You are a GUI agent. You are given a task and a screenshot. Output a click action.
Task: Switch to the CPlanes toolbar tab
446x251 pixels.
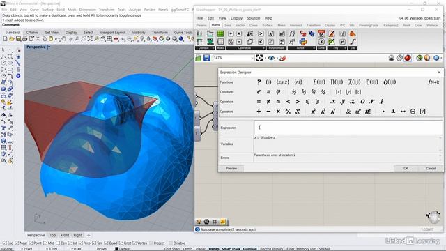point(32,33)
